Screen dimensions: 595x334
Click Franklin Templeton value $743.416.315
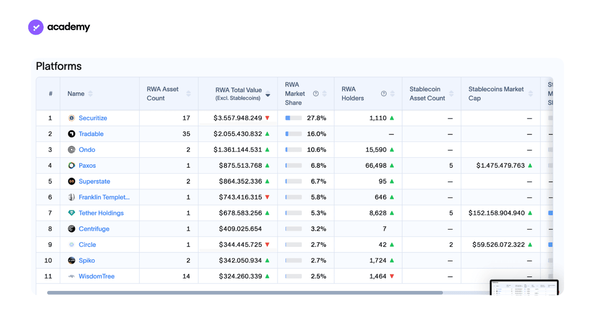pos(240,197)
